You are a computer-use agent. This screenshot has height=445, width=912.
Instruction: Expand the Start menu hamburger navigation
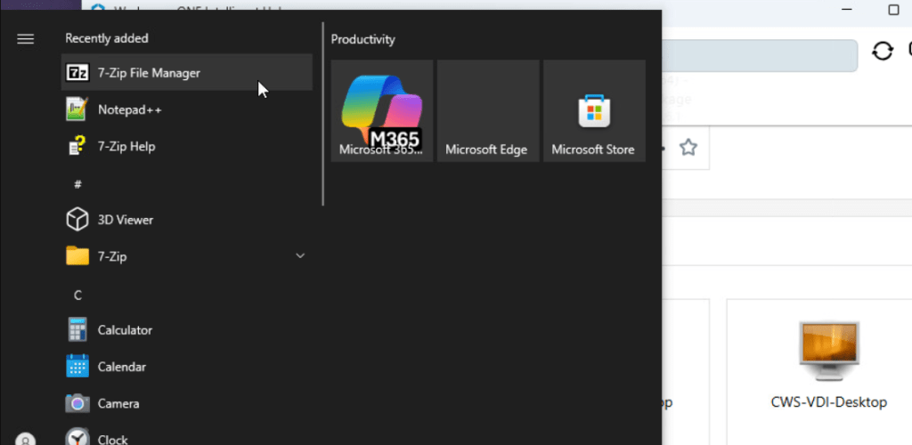pyautogui.click(x=25, y=38)
